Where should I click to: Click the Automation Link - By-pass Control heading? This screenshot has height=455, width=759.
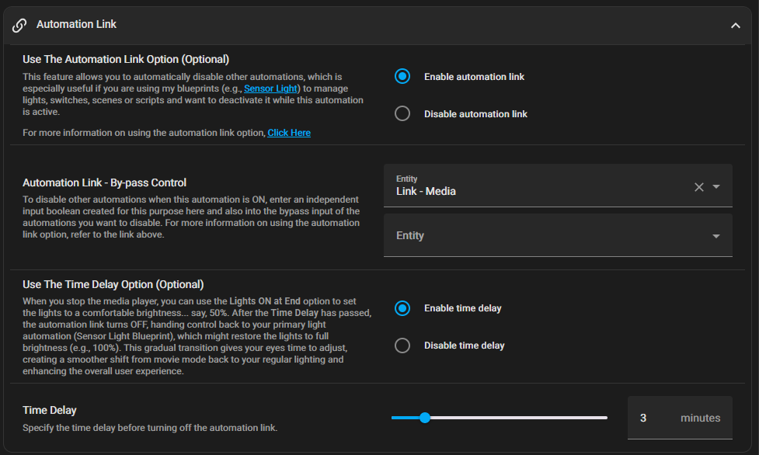[105, 183]
